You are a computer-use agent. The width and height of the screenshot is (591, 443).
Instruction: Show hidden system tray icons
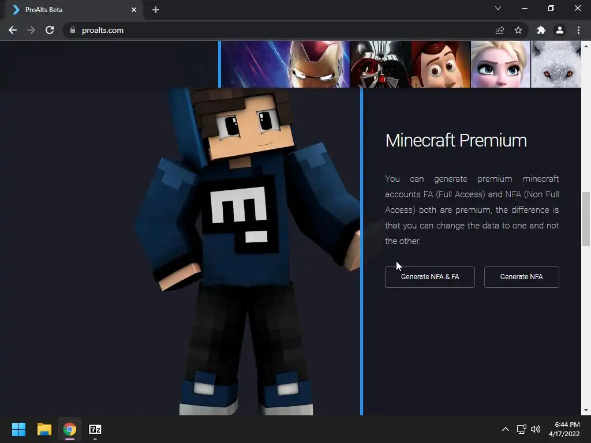(x=506, y=429)
